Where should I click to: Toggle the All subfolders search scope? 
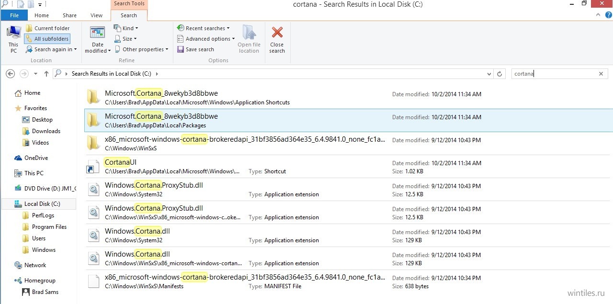(x=47, y=39)
